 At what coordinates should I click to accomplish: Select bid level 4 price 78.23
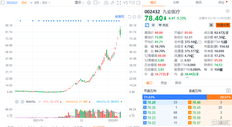(x=151, y=118)
